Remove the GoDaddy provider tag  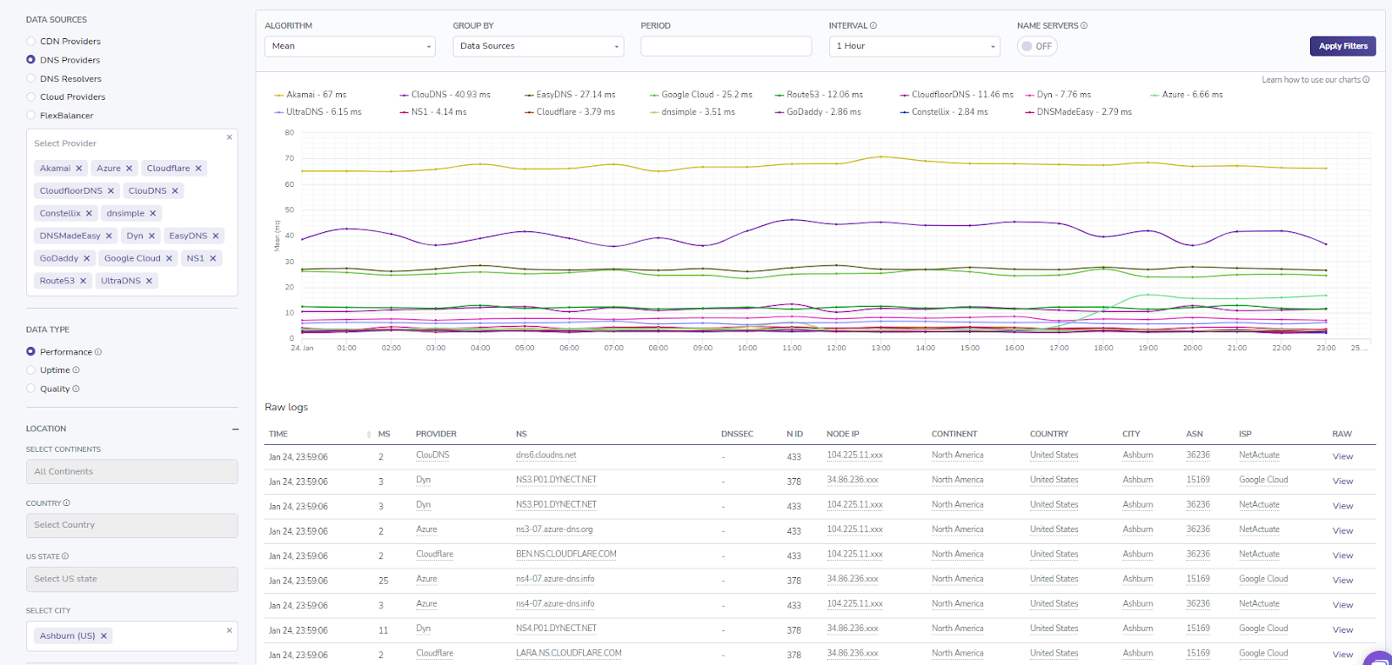pos(87,259)
